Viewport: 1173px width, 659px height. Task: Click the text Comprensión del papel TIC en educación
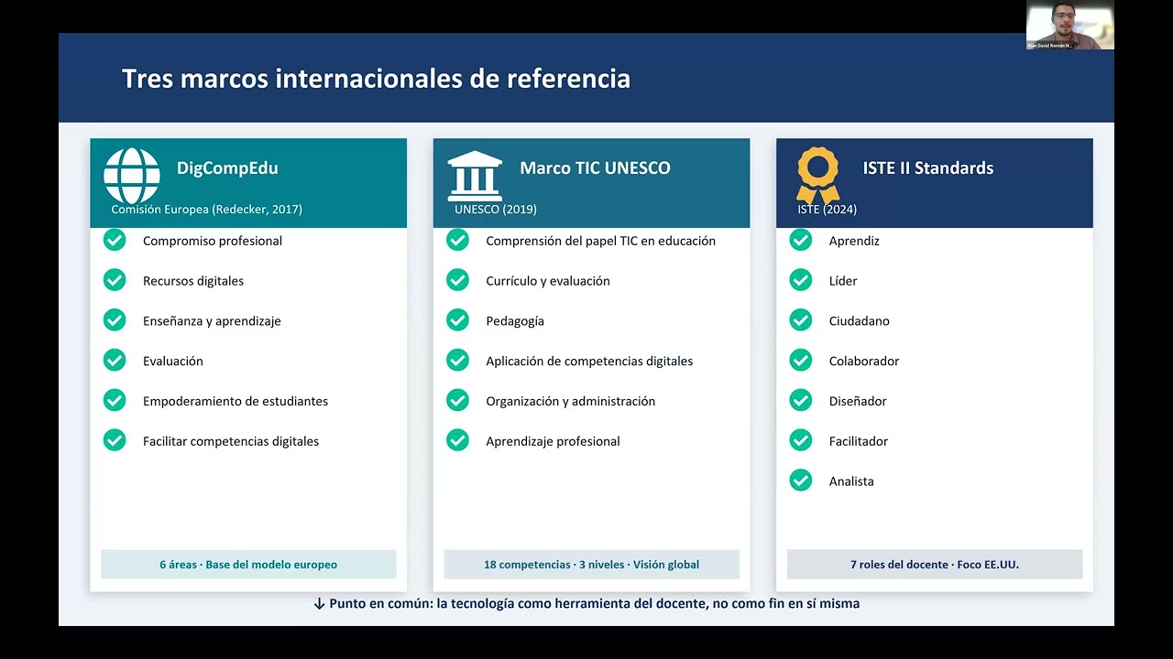(601, 241)
